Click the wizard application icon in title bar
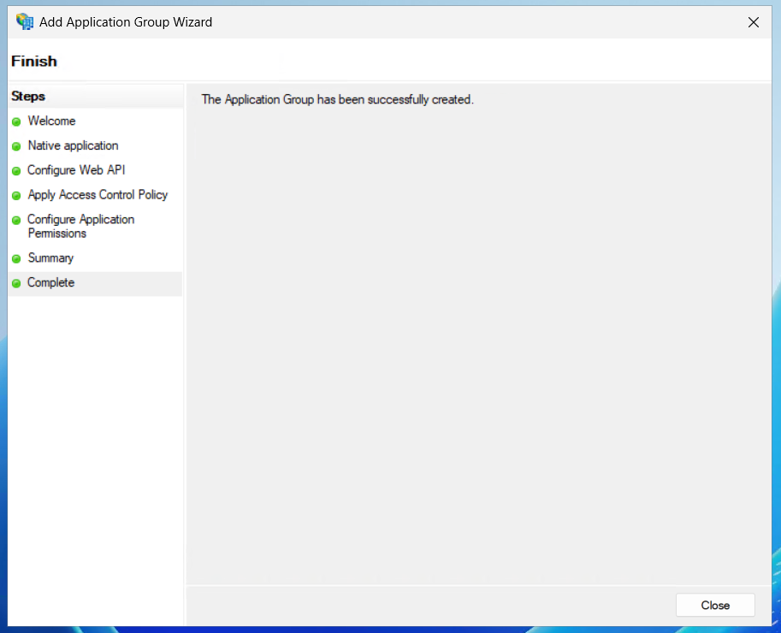Image resolution: width=781 pixels, height=633 pixels. (x=25, y=22)
